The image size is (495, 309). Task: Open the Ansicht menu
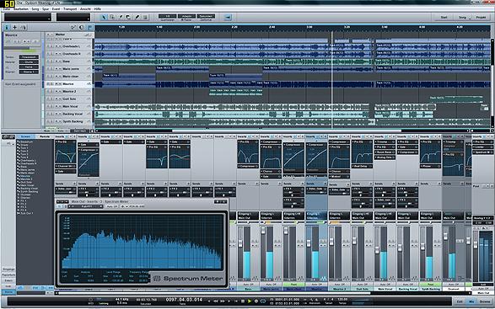pyautogui.click(x=85, y=9)
